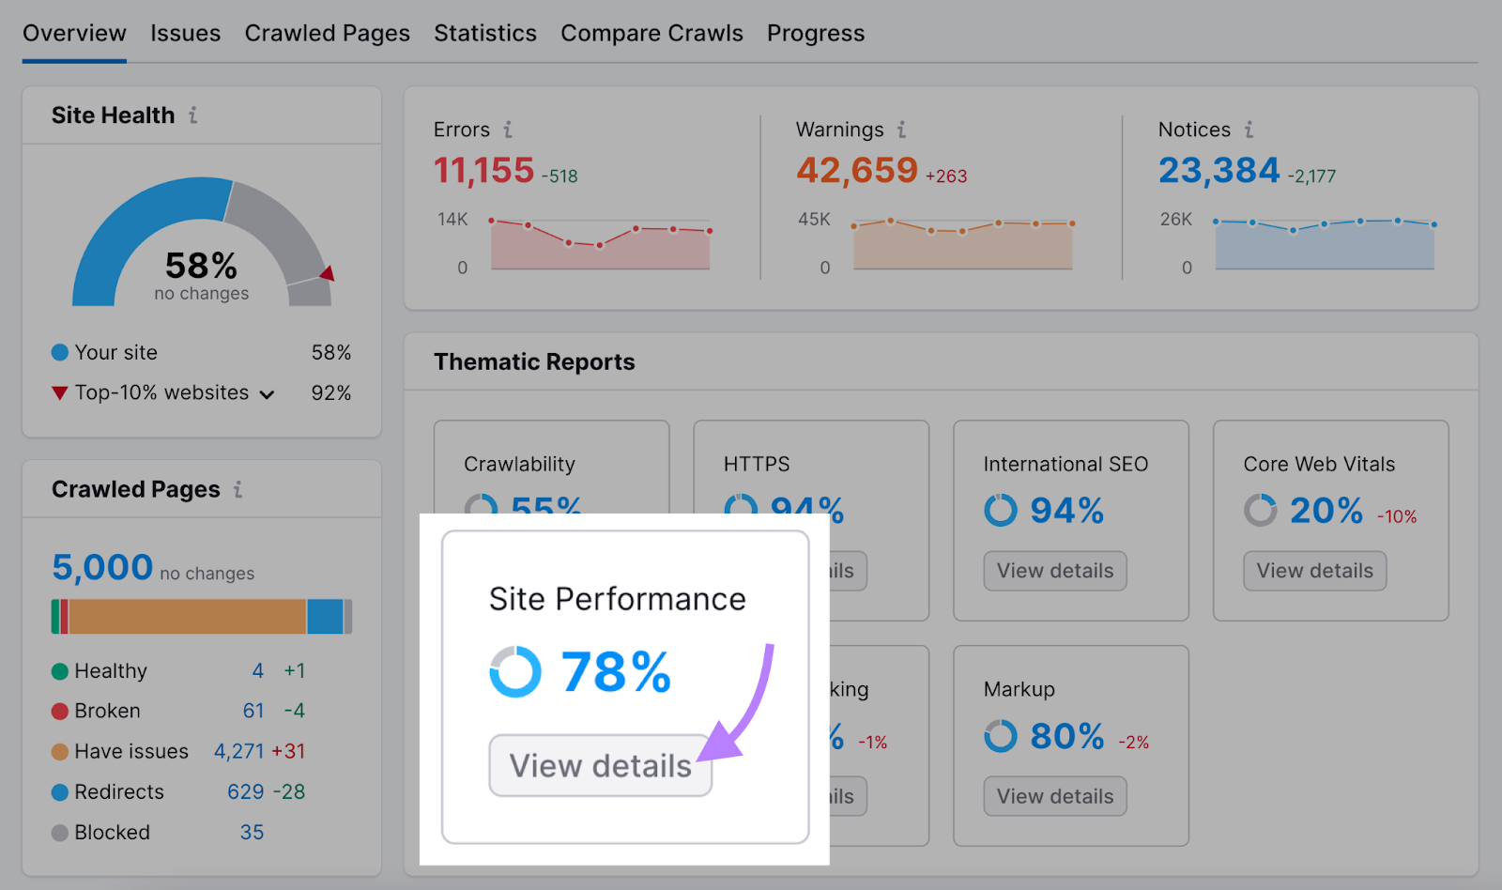Viewport: 1502px width, 890px height.
Task: Click the Errors info icon
Action: pos(508,130)
